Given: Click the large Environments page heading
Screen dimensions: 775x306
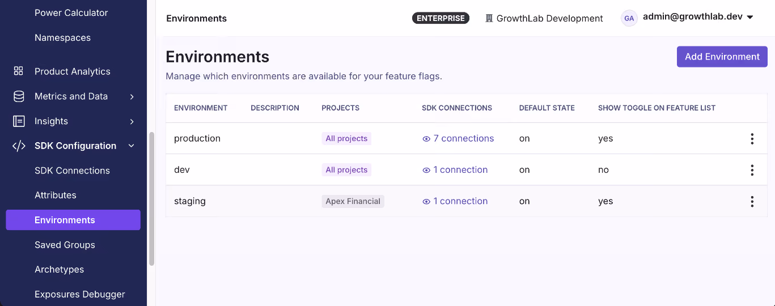Looking at the screenshot, I should 218,57.
